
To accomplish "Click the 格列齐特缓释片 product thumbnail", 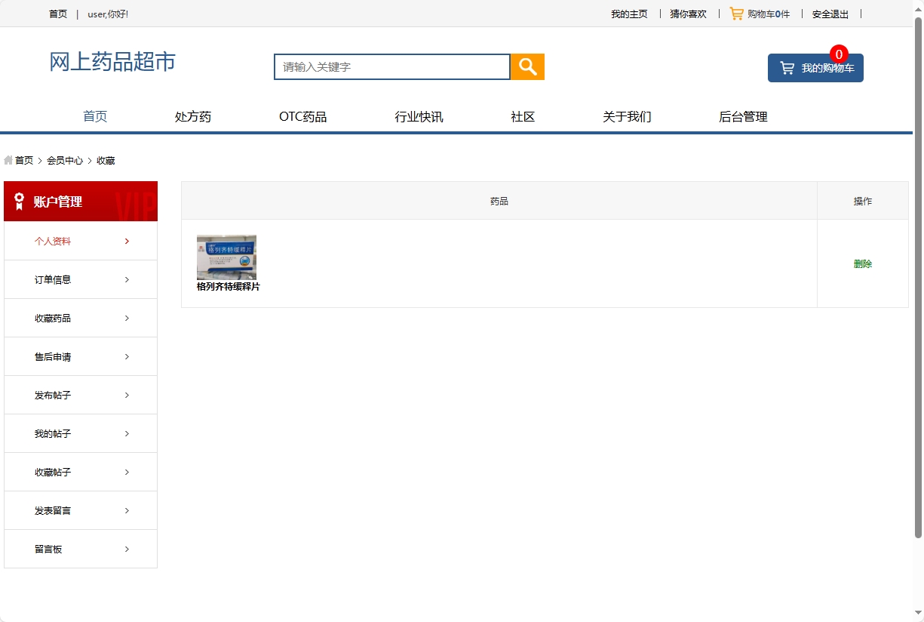I will (x=226, y=257).
